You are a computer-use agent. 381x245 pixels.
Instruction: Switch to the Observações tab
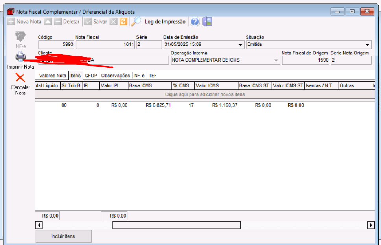tap(116, 76)
